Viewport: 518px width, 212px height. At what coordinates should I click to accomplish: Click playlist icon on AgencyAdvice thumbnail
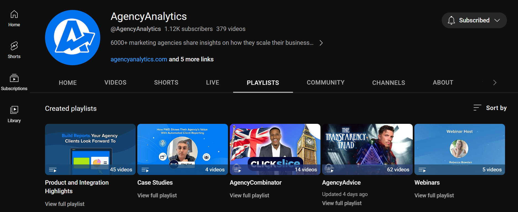(330, 170)
